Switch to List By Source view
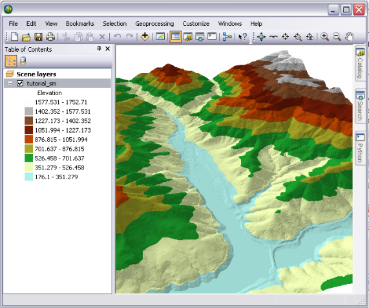 point(23,61)
